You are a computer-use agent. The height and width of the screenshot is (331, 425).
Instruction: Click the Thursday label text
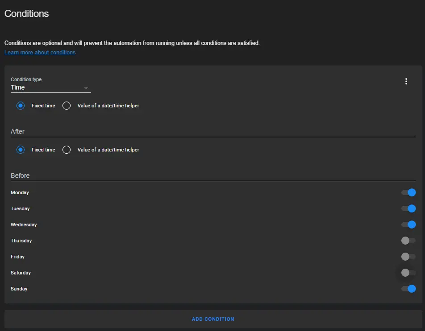tap(21, 241)
